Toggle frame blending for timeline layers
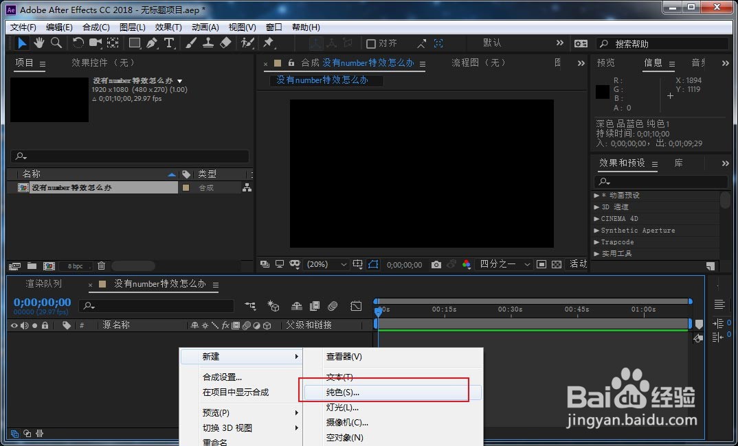Viewport: 738px width, 446px height. tap(315, 307)
